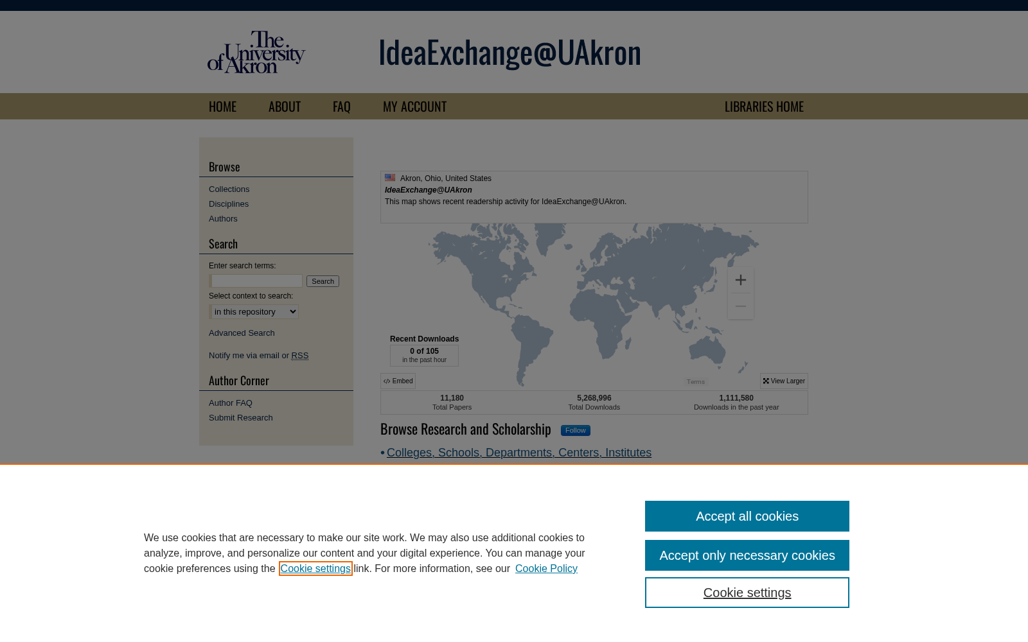Click the Follow button
The image size is (1028, 642).
(x=576, y=431)
